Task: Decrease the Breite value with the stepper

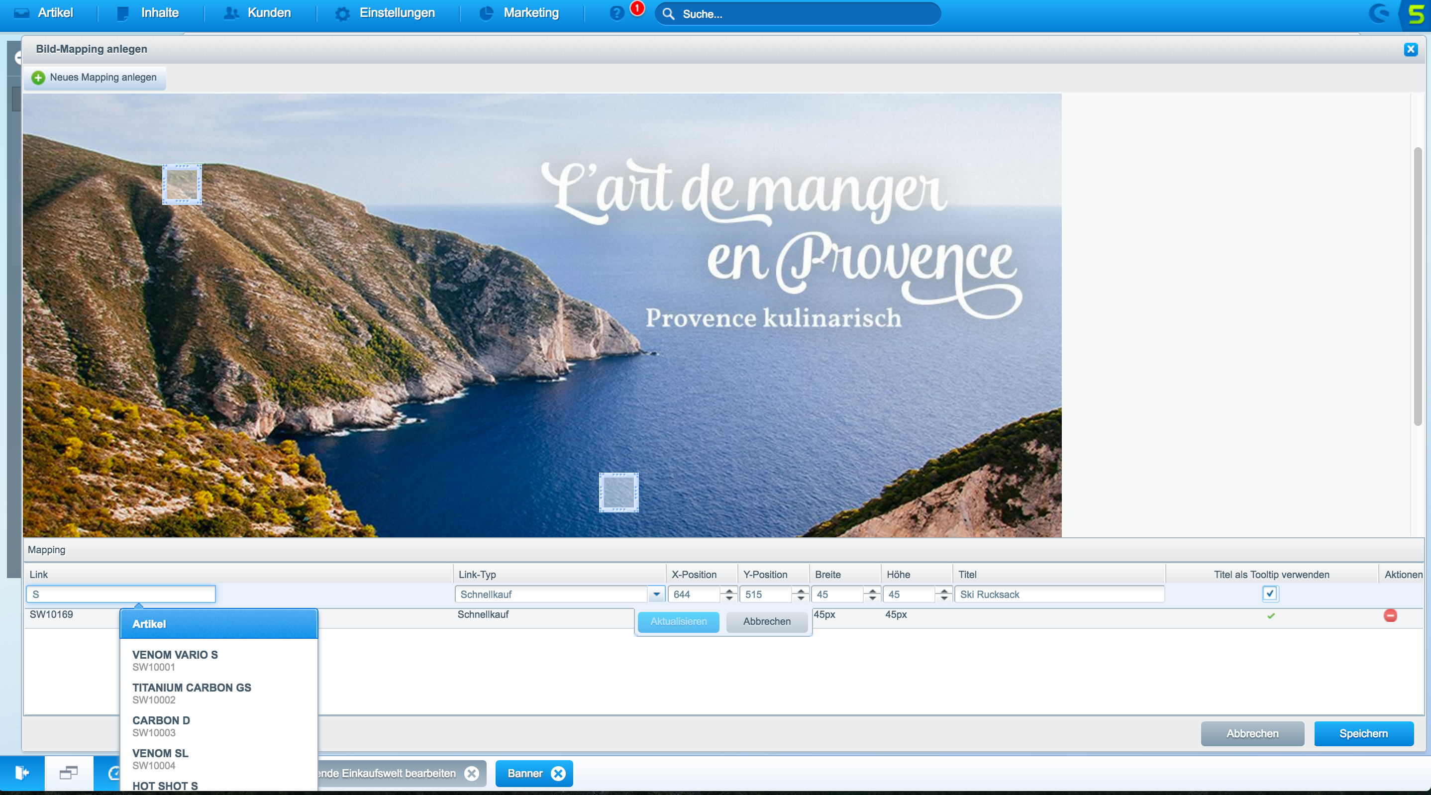Action: tap(872, 598)
